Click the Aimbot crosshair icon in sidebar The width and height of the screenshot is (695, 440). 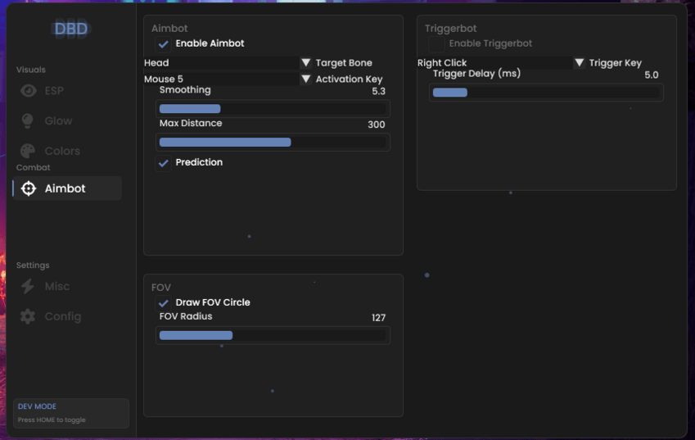(x=29, y=188)
